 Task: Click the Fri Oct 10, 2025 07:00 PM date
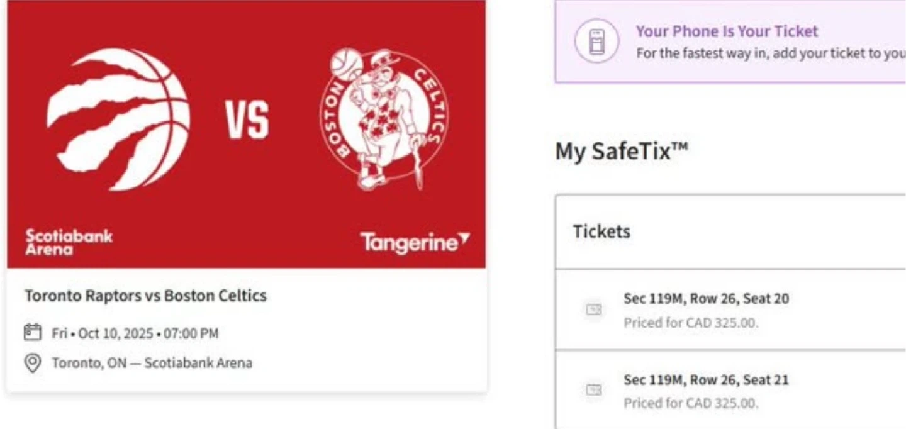[135, 333]
